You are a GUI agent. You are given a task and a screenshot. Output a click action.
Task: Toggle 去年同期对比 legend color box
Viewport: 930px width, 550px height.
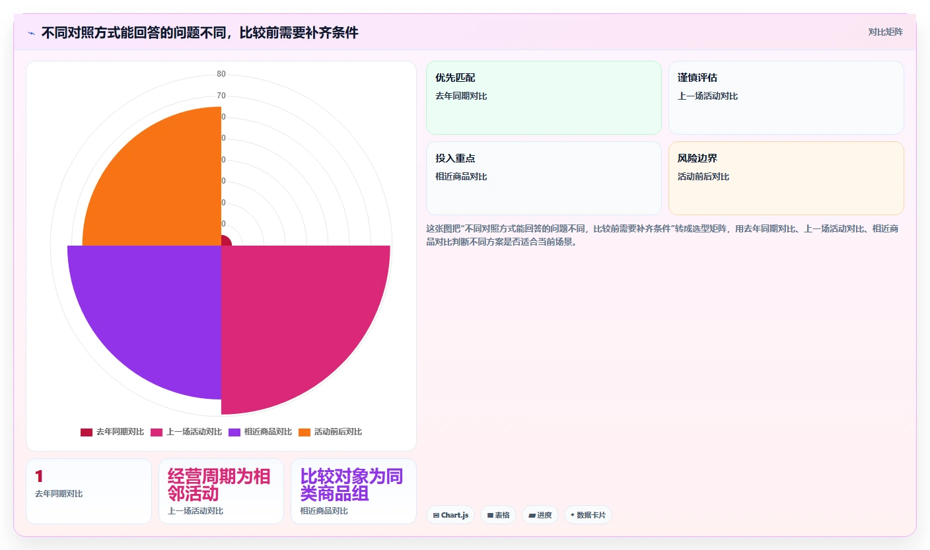click(87, 432)
